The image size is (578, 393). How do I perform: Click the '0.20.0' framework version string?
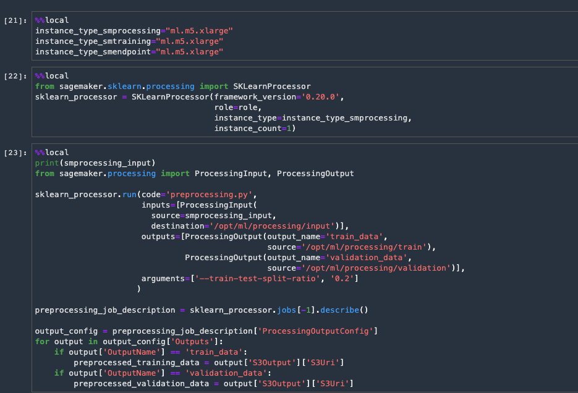coord(320,97)
